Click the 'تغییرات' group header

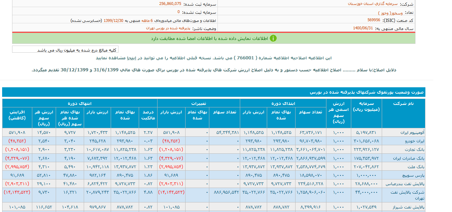pyautogui.click(x=199, y=103)
